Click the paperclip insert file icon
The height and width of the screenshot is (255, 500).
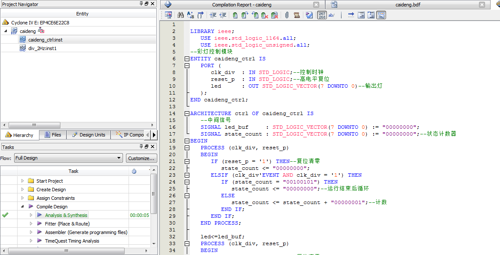coord(287,15)
